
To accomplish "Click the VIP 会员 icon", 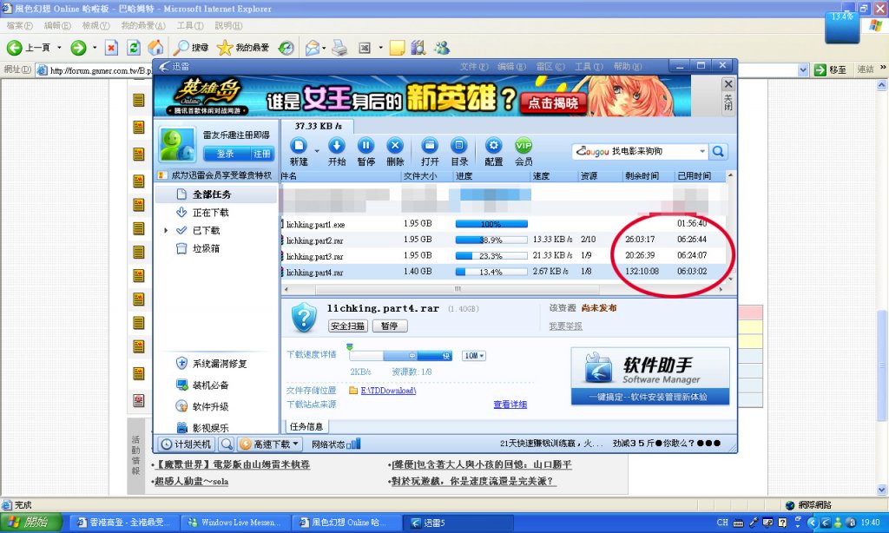I will click(x=524, y=146).
